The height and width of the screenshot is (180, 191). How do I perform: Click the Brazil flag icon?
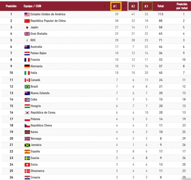point(27,87)
